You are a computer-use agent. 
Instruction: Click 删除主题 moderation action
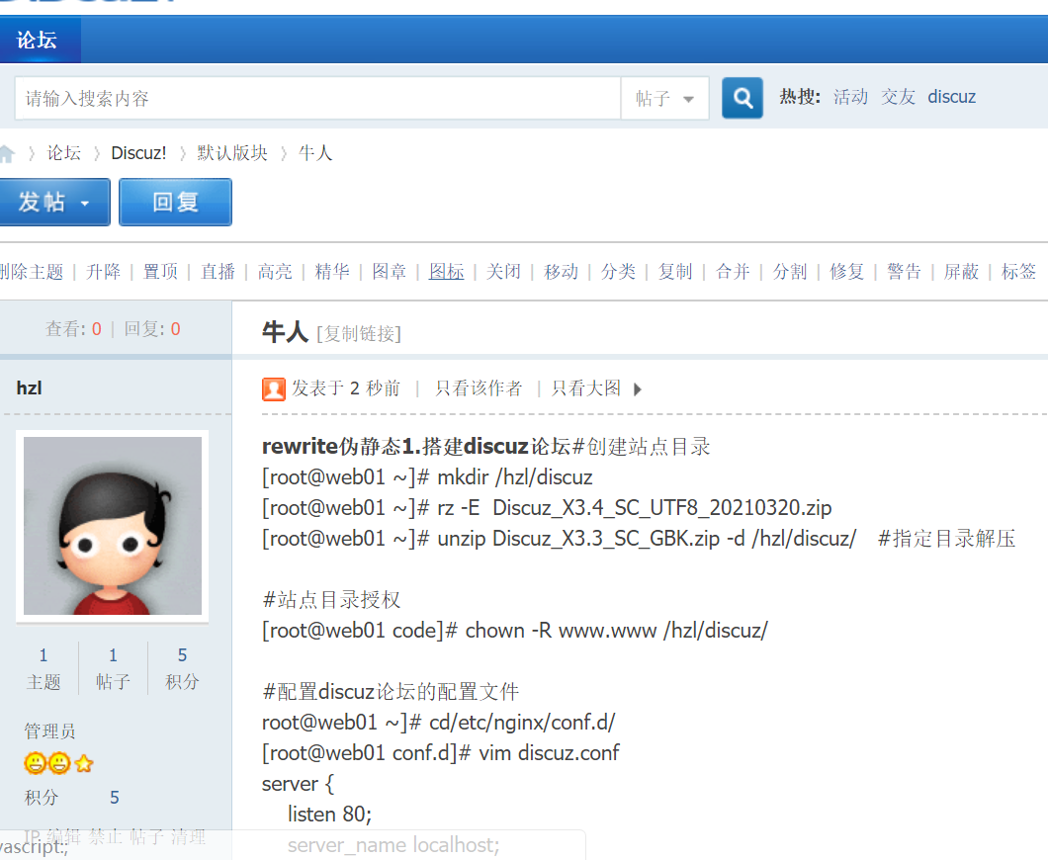click(x=32, y=271)
